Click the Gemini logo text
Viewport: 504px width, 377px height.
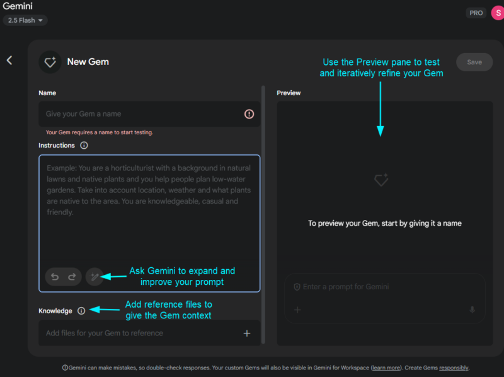pos(18,6)
